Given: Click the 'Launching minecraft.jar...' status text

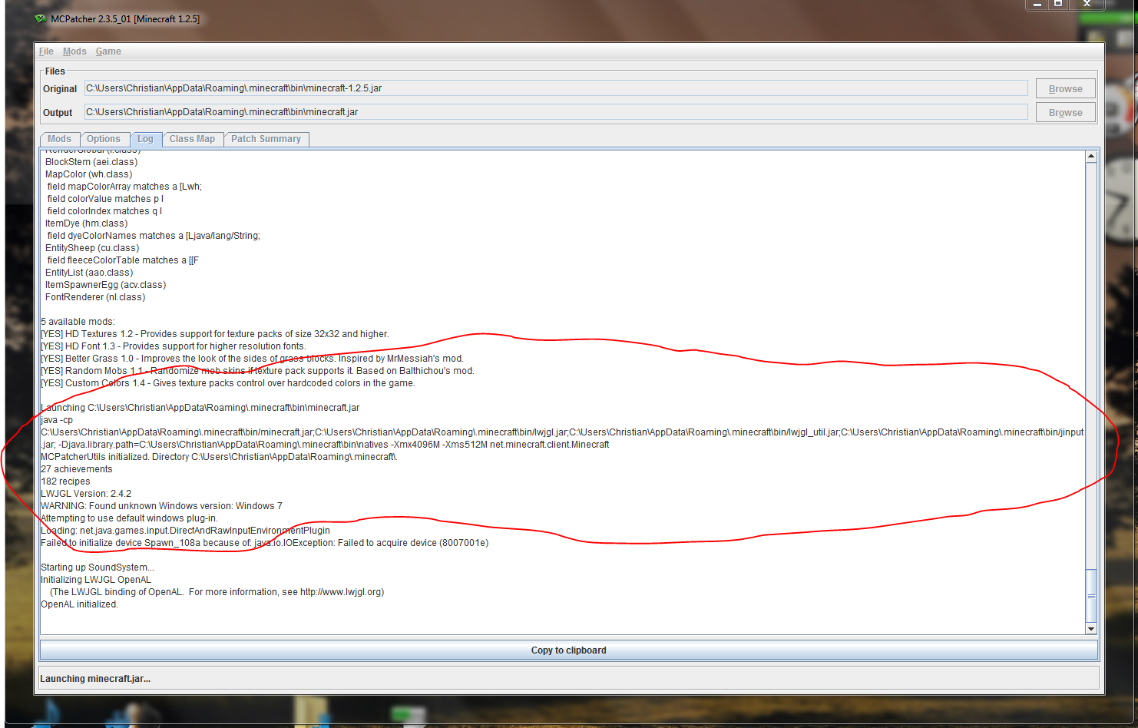Looking at the screenshot, I should coord(95,679).
